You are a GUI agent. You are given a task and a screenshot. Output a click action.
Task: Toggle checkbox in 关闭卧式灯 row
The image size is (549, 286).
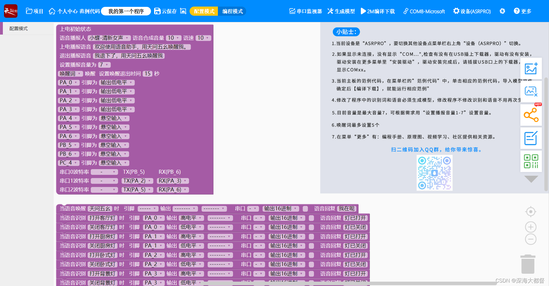pyautogui.click(x=311, y=265)
